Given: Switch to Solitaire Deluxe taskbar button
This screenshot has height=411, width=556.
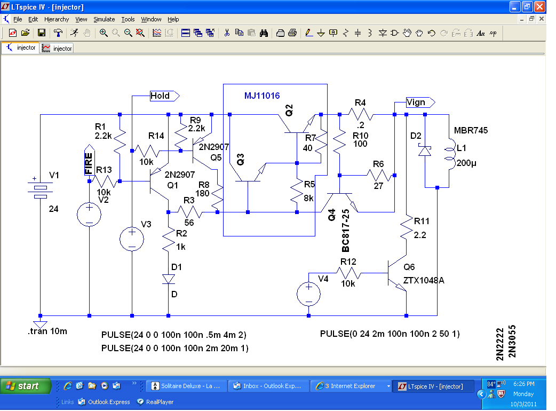Looking at the screenshot, I should (187, 386).
